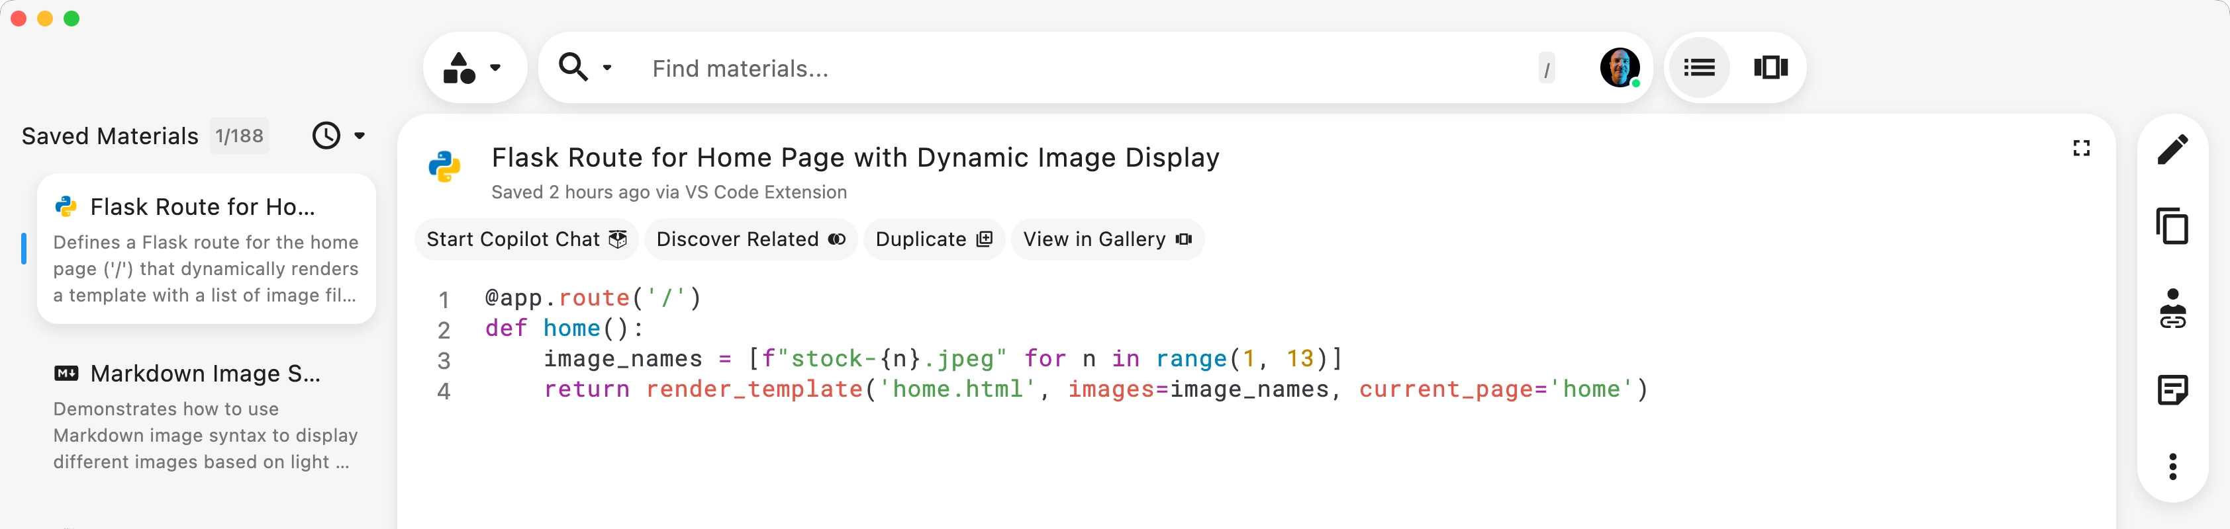Click the Duplicate button
2230x529 pixels.
(933, 239)
